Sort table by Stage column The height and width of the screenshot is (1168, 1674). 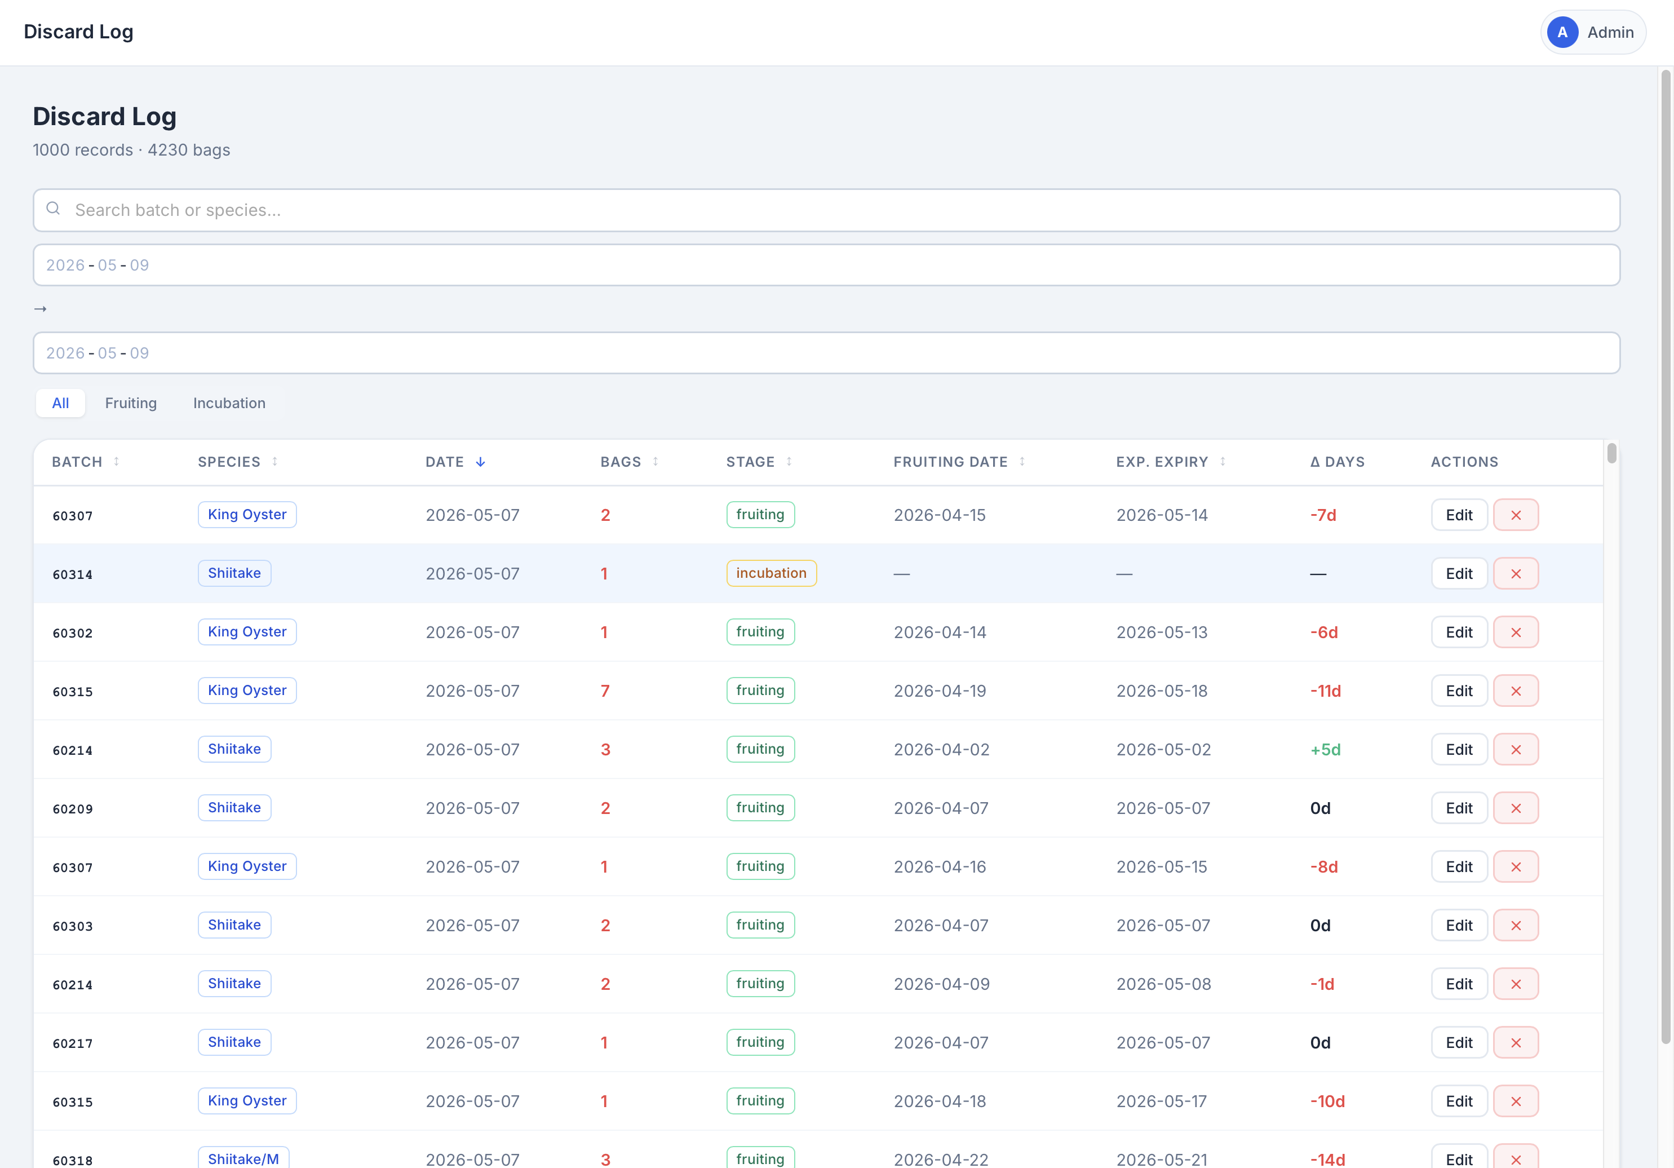coord(759,462)
